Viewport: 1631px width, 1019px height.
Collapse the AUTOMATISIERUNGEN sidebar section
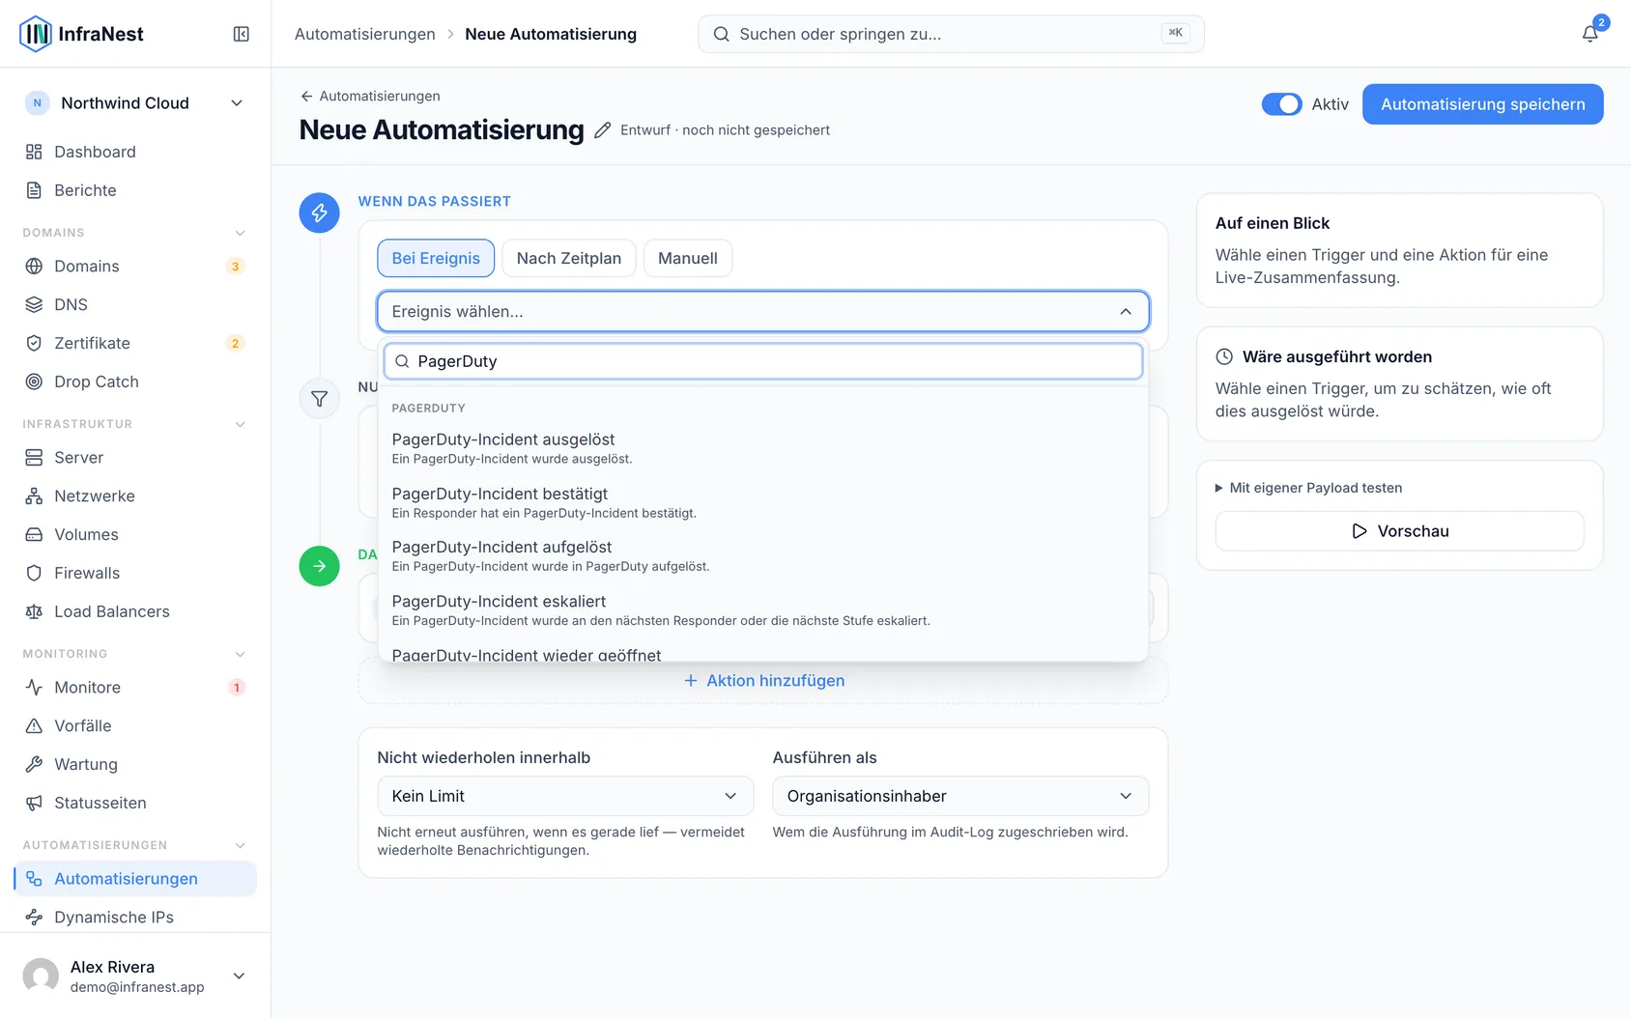point(241,845)
